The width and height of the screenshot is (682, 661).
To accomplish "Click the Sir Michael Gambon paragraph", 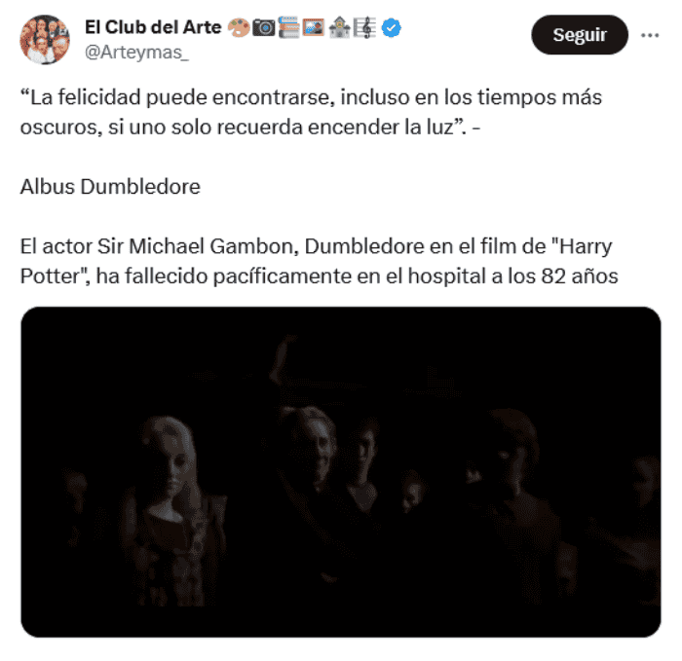I will (319, 261).
